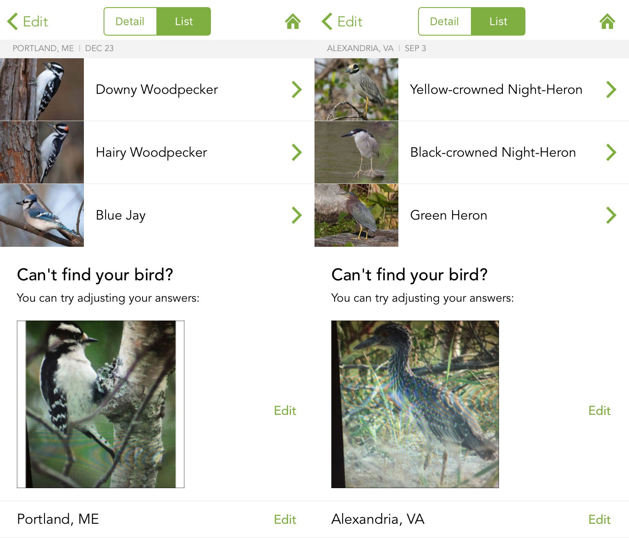Viewport: 629px width, 538px height.
Task: Expand Black-crowned Night-Heron entry chevron
Action: [x=611, y=152]
